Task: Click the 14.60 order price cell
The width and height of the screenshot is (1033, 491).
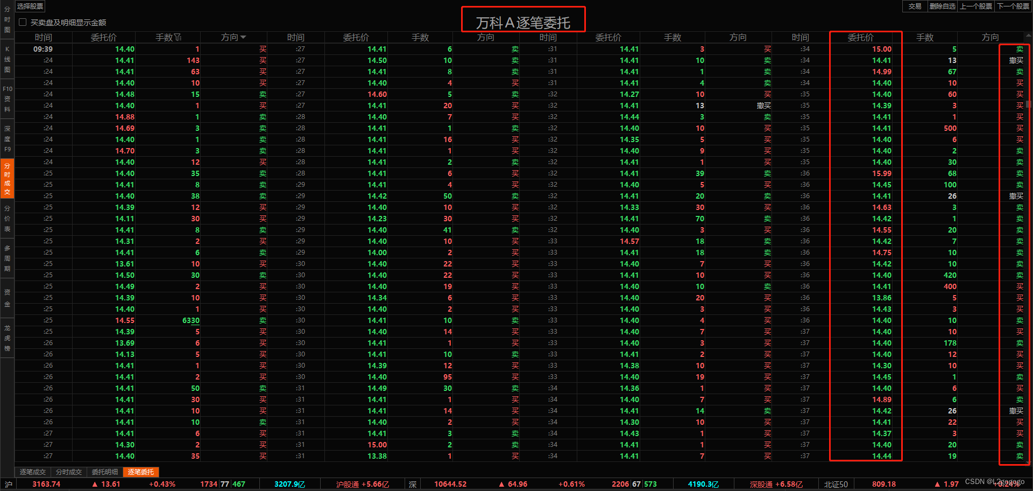Action: coord(377,94)
